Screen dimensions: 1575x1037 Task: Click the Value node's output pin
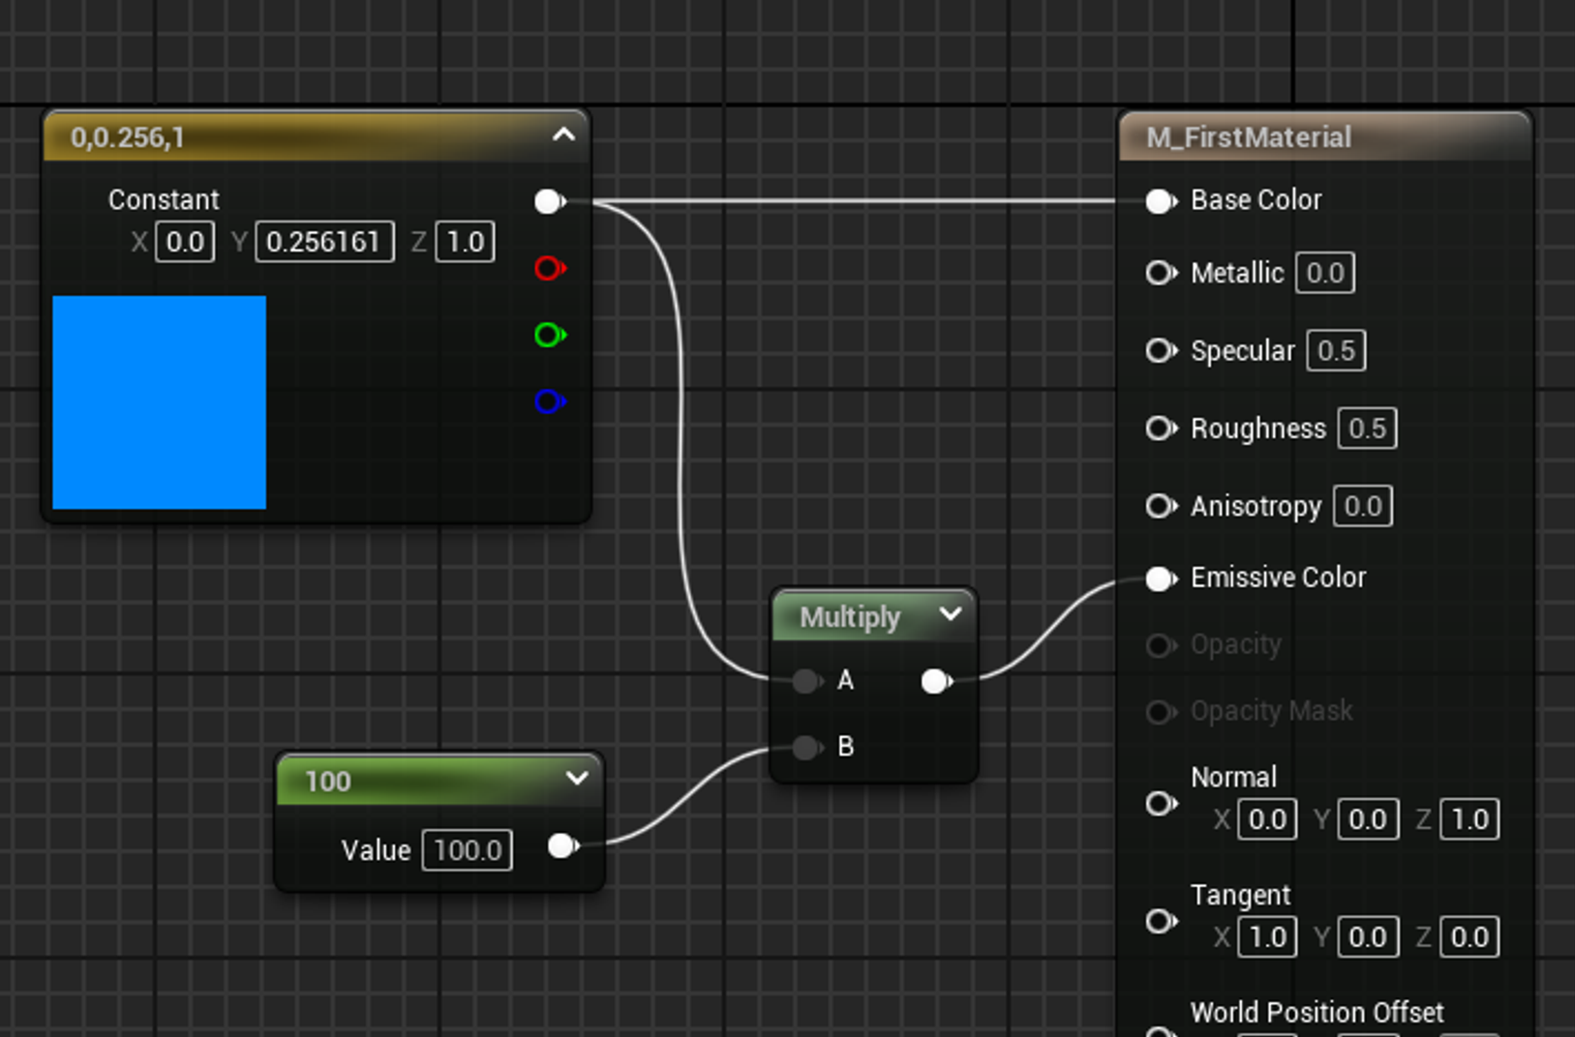563,846
